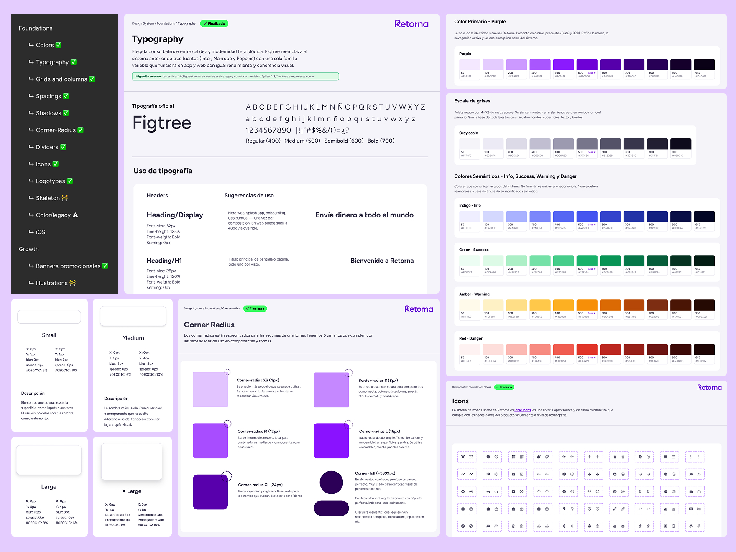736x552 pixels.
Task: Click the green checkmark next to Colors
Action: point(59,45)
